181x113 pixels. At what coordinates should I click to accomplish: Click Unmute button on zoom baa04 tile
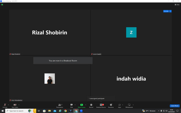tap(166, 11)
